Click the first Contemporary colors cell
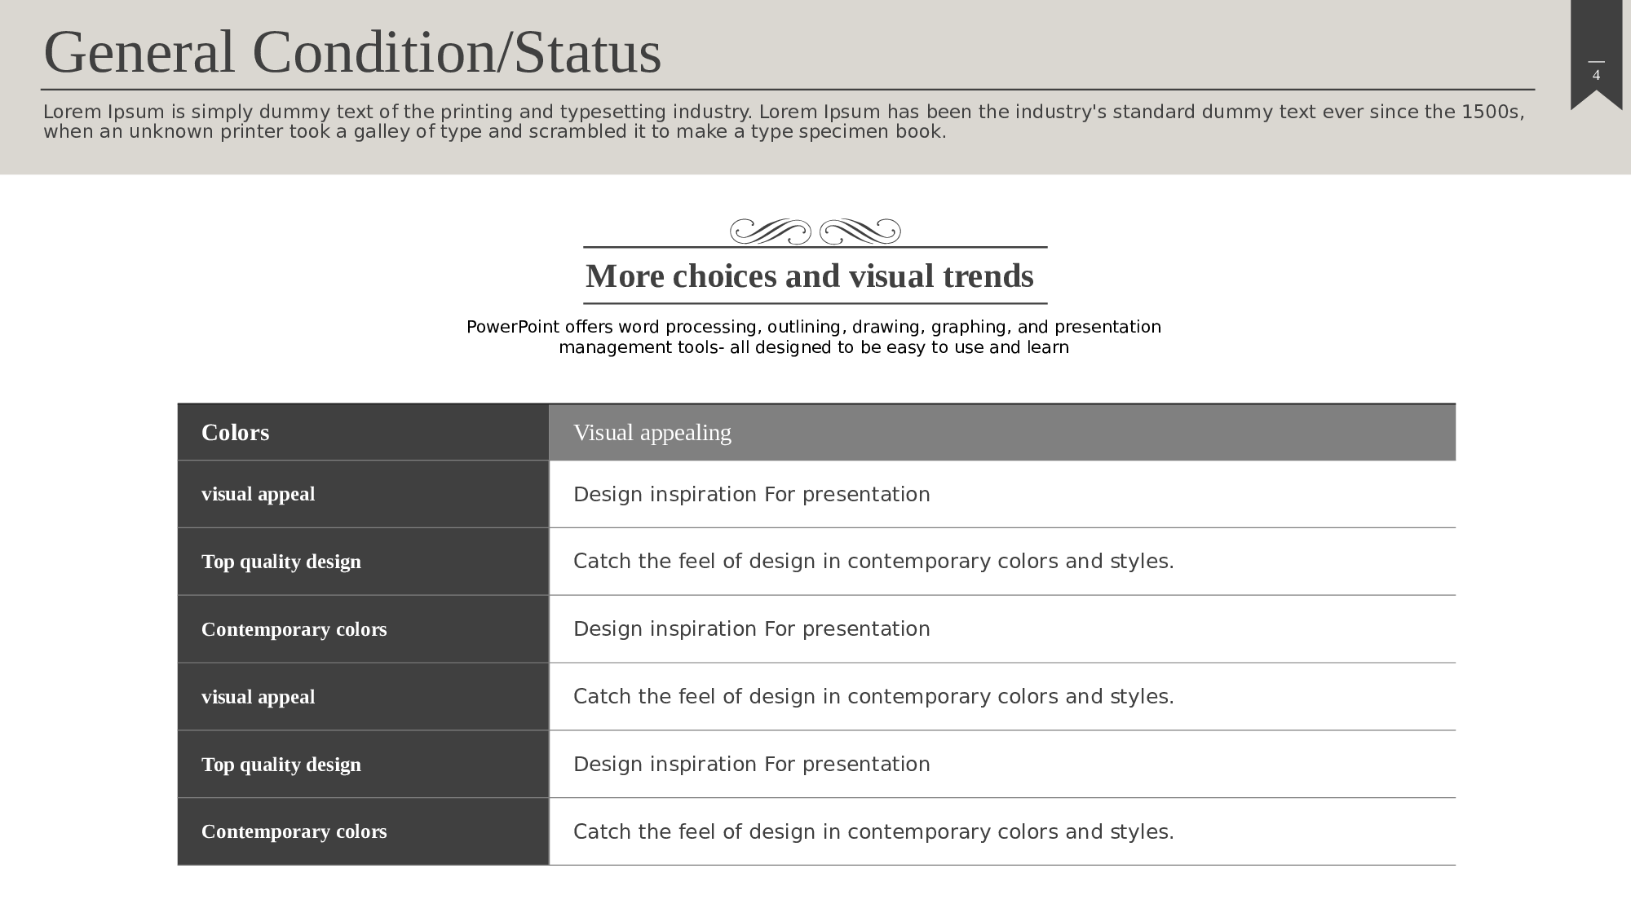The width and height of the screenshot is (1631, 917). 363,629
